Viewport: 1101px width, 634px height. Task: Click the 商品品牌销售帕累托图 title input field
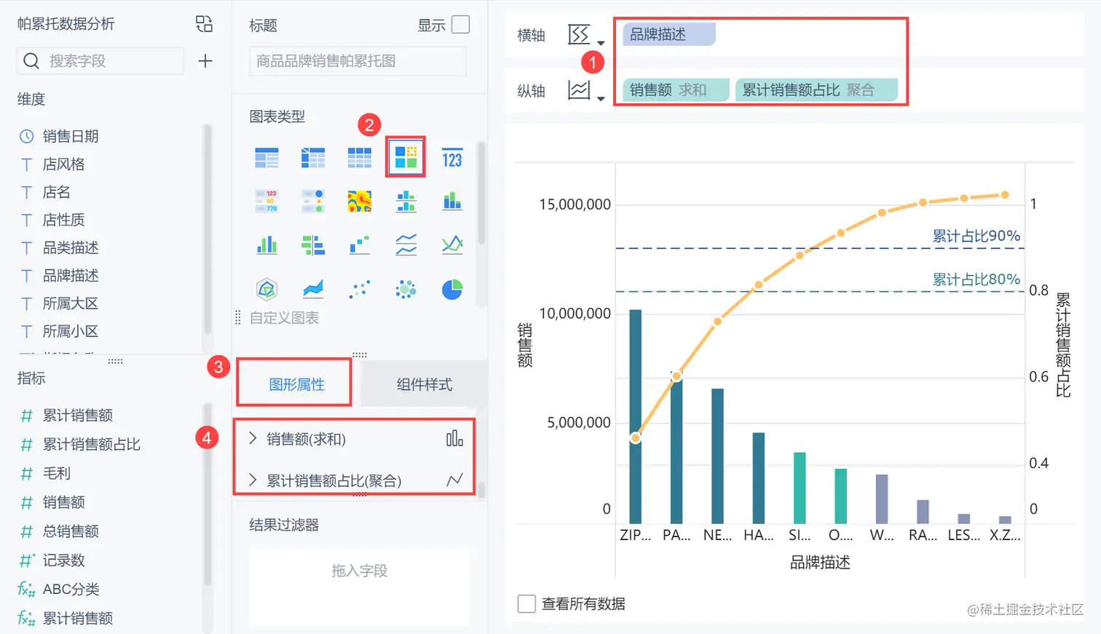(356, 61)
